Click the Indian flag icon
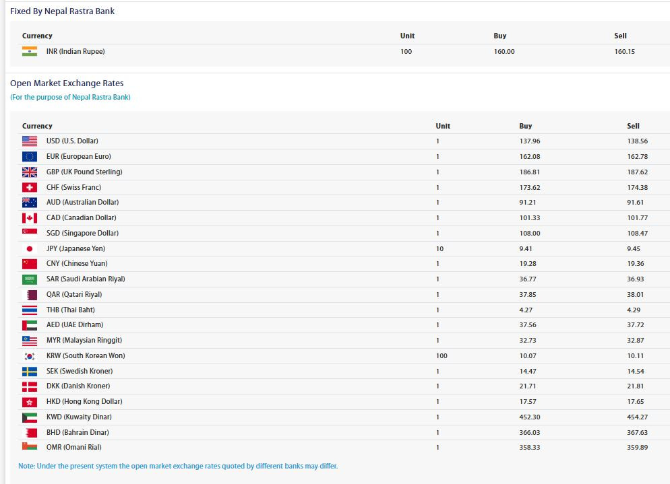Image resolution: width=670 pixels, height=484 pixels. point(30,51)
